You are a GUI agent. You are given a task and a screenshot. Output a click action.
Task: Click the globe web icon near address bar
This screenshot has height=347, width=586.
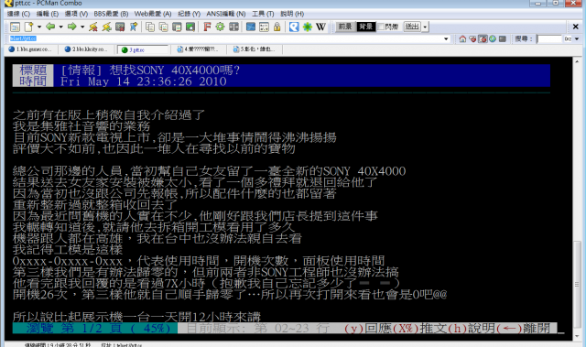(x=493, y=38)
